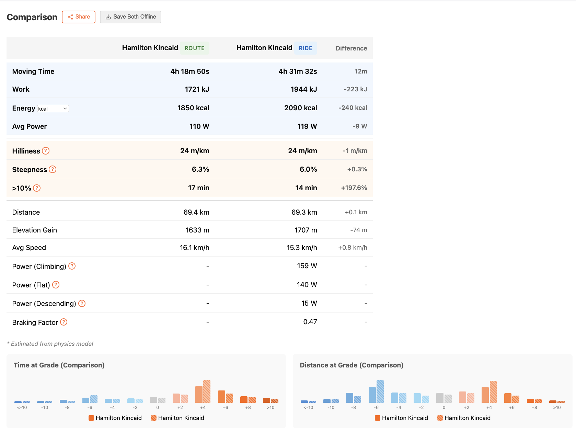Click the Braking Factor help icon
The width and height of the screenshot is (576, 432).
(x=64, y=322)
